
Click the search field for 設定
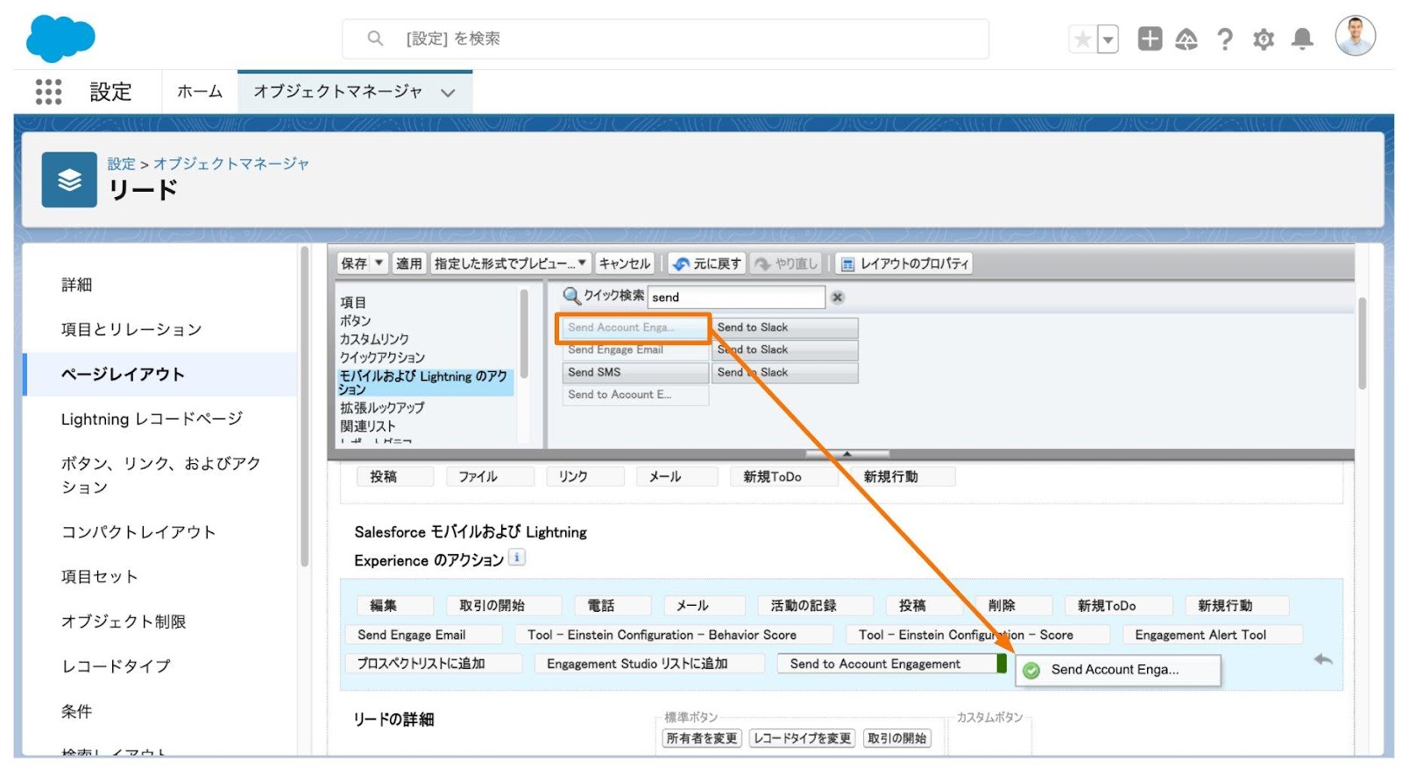666,39
